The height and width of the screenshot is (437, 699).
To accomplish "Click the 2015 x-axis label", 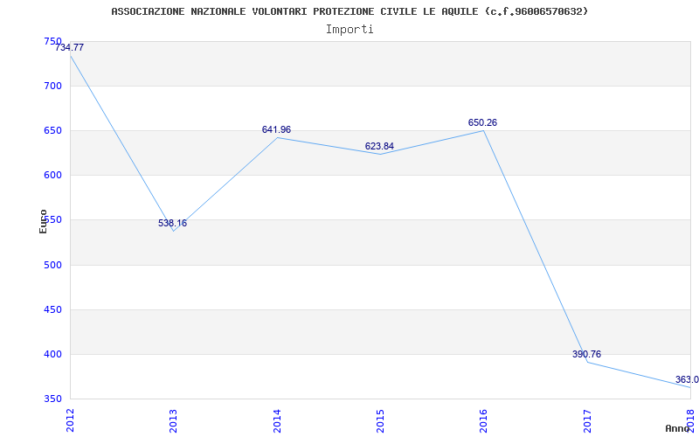I will (380, 420).
